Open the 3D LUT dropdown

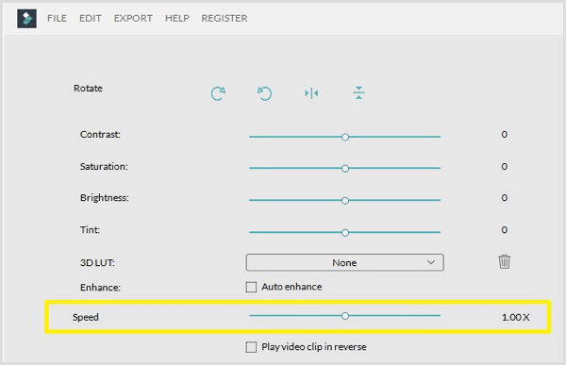(x=344, y=262)
